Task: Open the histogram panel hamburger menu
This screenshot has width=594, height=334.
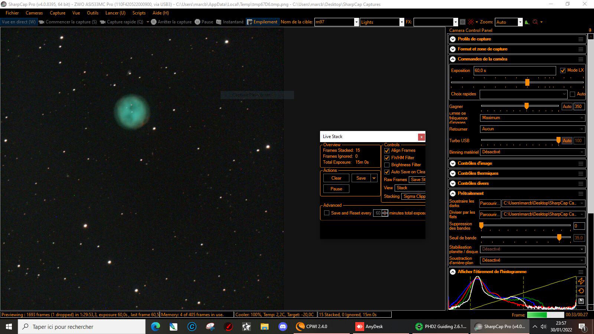Action: [581, 272]
